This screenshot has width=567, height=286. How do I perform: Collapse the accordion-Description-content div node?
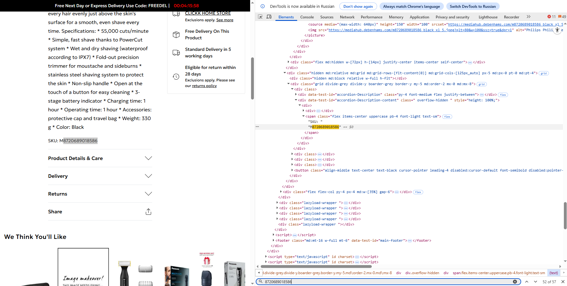click(x=296, y=100)
